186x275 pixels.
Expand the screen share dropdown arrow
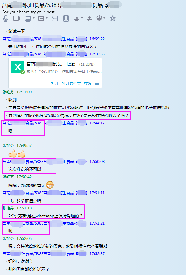[33, 18]
